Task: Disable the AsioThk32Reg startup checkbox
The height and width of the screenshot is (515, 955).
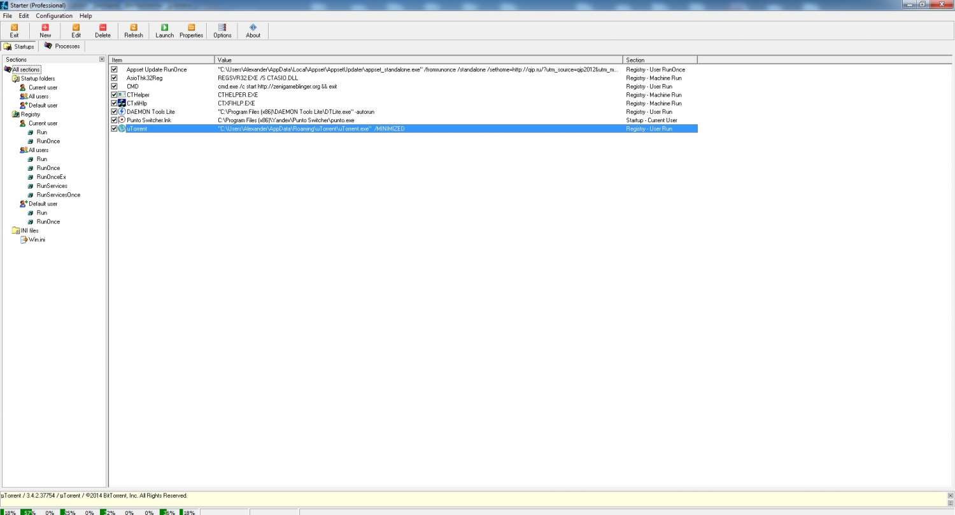Action: pyautogui.click(x=115, y=78)
